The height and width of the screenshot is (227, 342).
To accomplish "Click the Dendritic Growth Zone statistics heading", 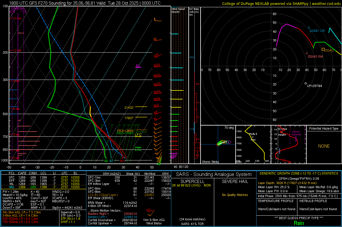I will tap(299, 174).
